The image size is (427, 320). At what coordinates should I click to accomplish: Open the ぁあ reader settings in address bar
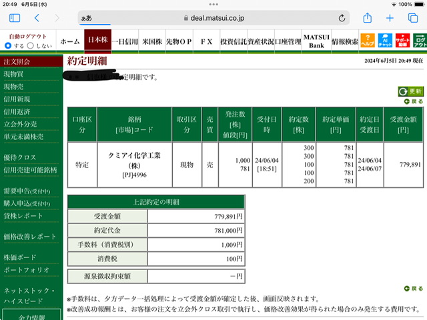pyautogui.click(x=87, y=18)
